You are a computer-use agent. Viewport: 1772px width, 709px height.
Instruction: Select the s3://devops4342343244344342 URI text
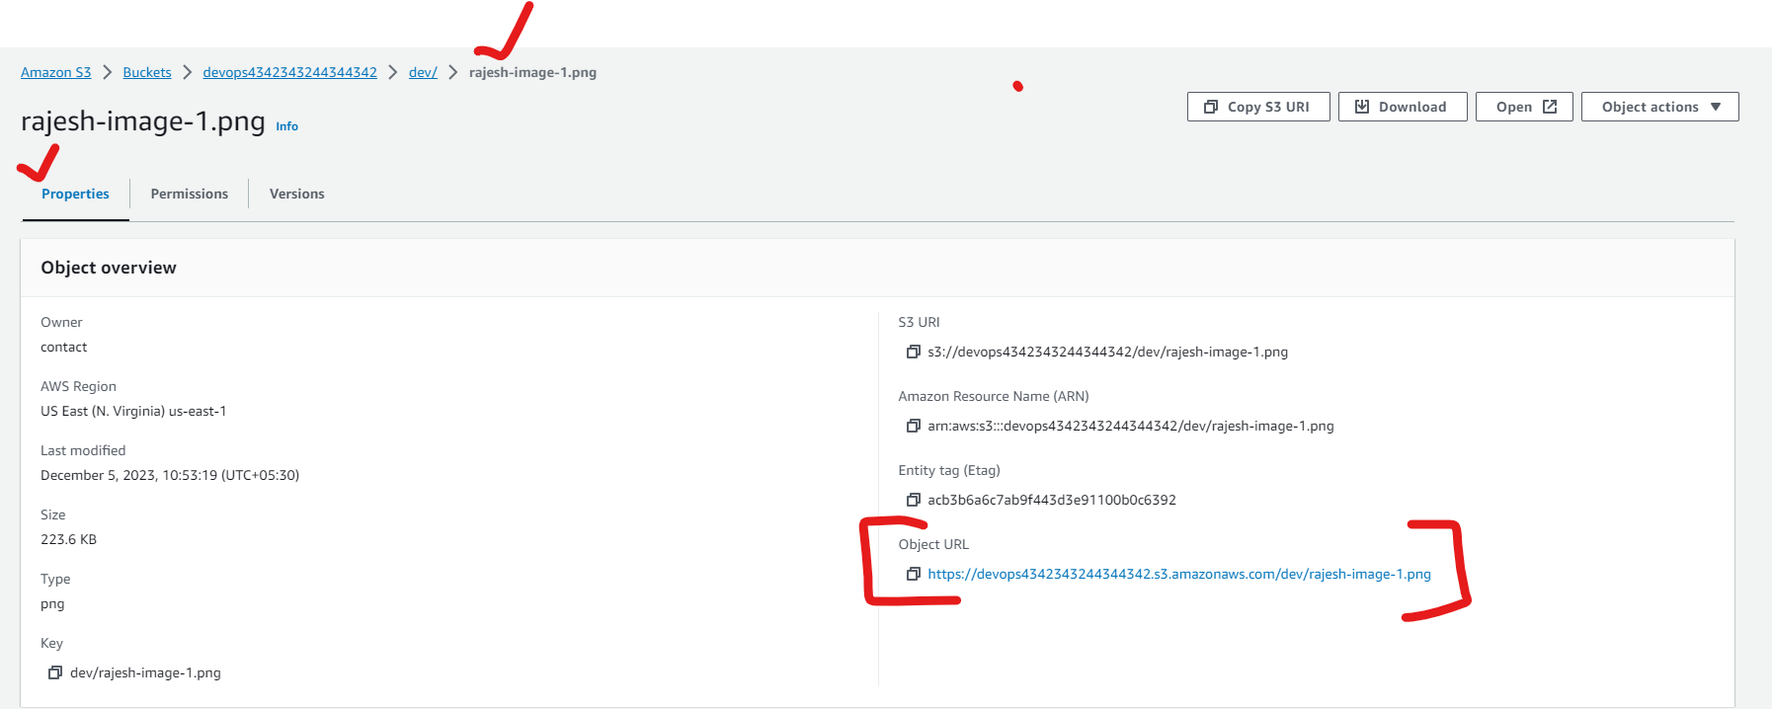[x=1107, y=352]
